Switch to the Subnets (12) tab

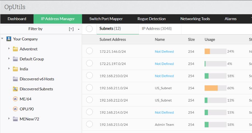(x=118, y=29)
